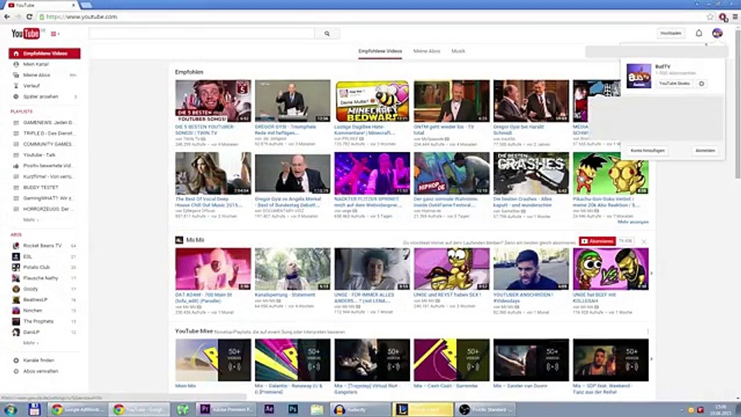The width and height of the screenshot is (741, 417).
Task: Click red Abonnieren button for Mii Mii
Action: click(x=597, y=241)
